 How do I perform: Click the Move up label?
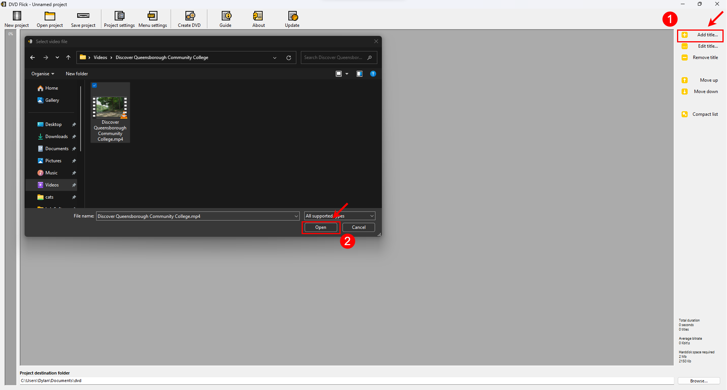[709, 80]
